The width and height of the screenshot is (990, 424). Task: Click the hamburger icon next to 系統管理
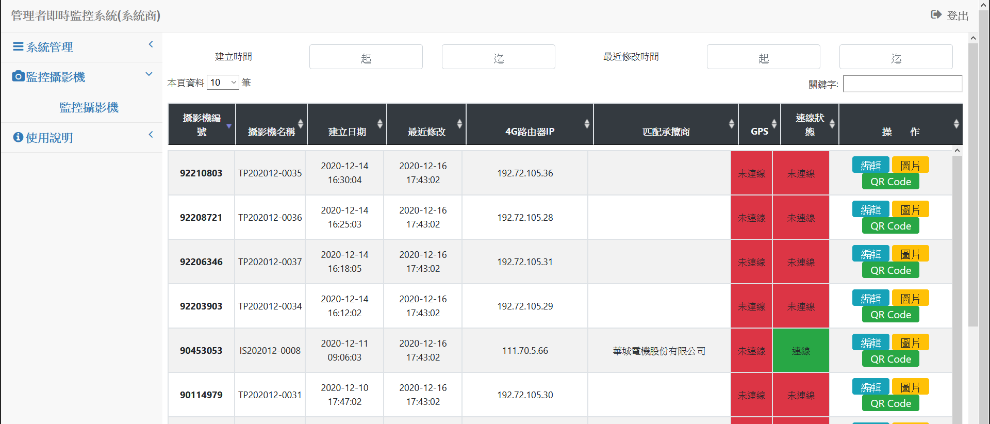tap(18, 46)
